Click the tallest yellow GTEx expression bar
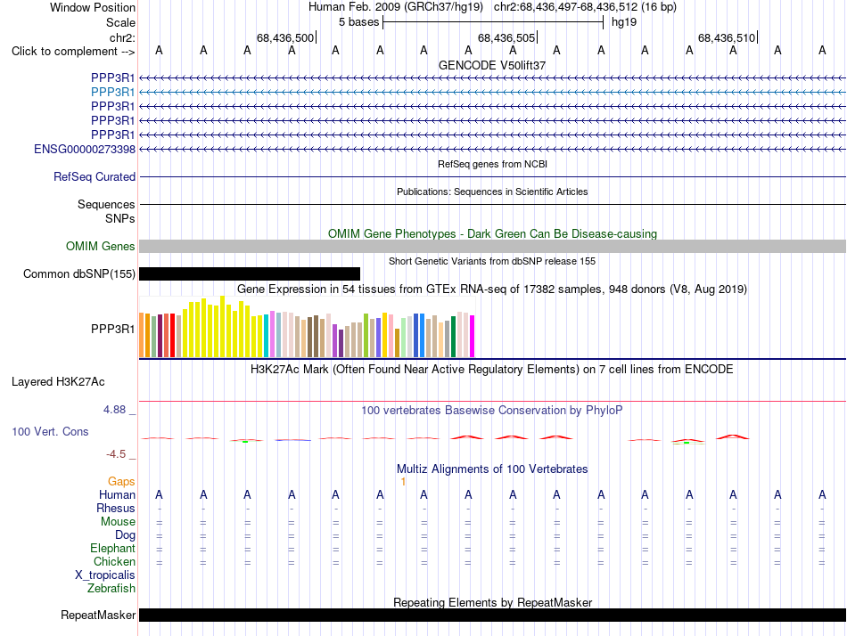Image resolution: width=847 pixels, height=636 pixels. tap(223, 326)
